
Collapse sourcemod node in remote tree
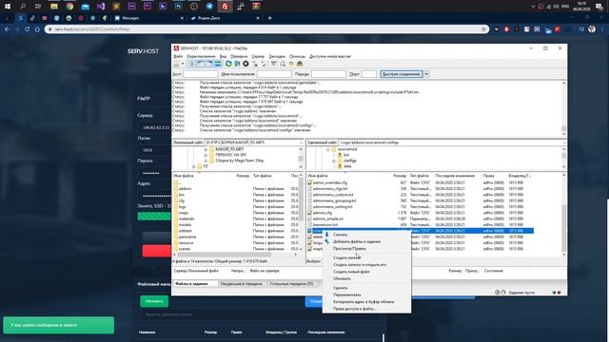[327, 149]
